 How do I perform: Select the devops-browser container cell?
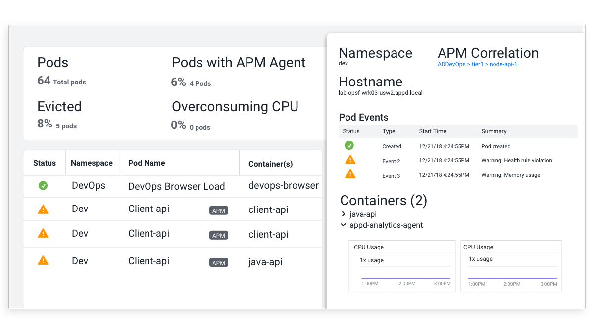pos(284,185)
